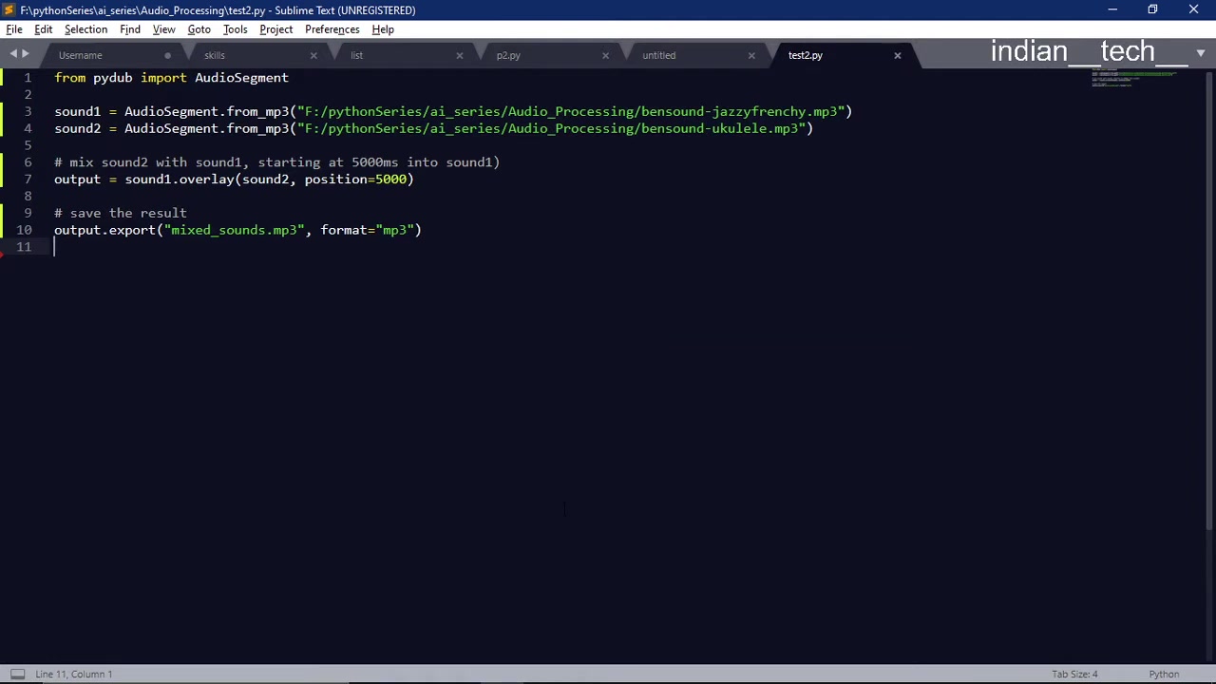Open the Tools menu
Image resolution: width=1216 pixels, height=684 pixels.
[x=235, y=29]
